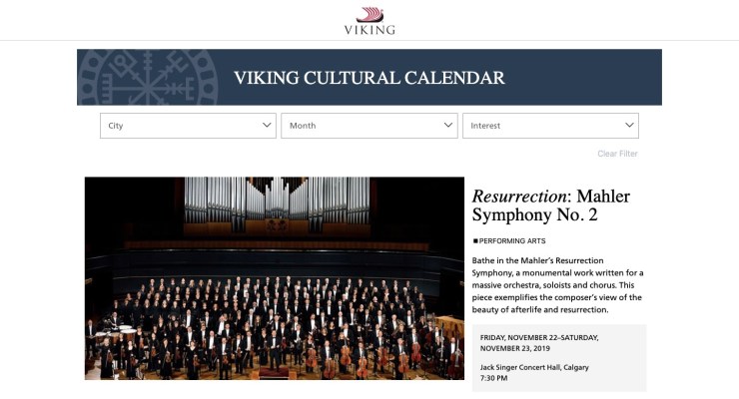Select the Performing Arts category tag
The width and height of the screenshot is (739, 399).
pos(512,241)
